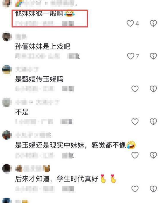Image resolution: width=166 pixels, height=203 pixels.
Task: Select comment text 后来才知道，学生时代真好
Action: point(56,179)
